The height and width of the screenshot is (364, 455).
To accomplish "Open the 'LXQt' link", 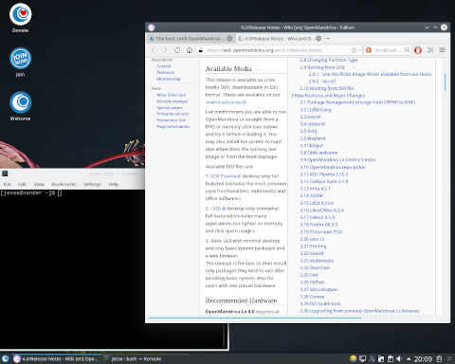I will tap(218, 209).
